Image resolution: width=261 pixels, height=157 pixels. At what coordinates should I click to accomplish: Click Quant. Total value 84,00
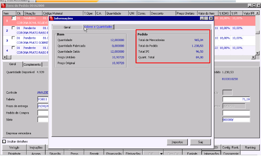pos(199,57)
